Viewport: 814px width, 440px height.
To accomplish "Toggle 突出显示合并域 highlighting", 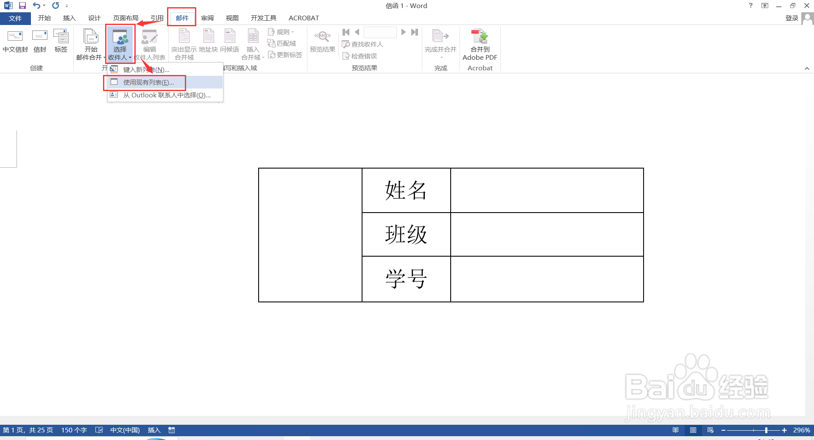I will 183,42.
